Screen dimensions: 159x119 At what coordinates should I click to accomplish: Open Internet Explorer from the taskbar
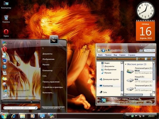pos(13,116)
